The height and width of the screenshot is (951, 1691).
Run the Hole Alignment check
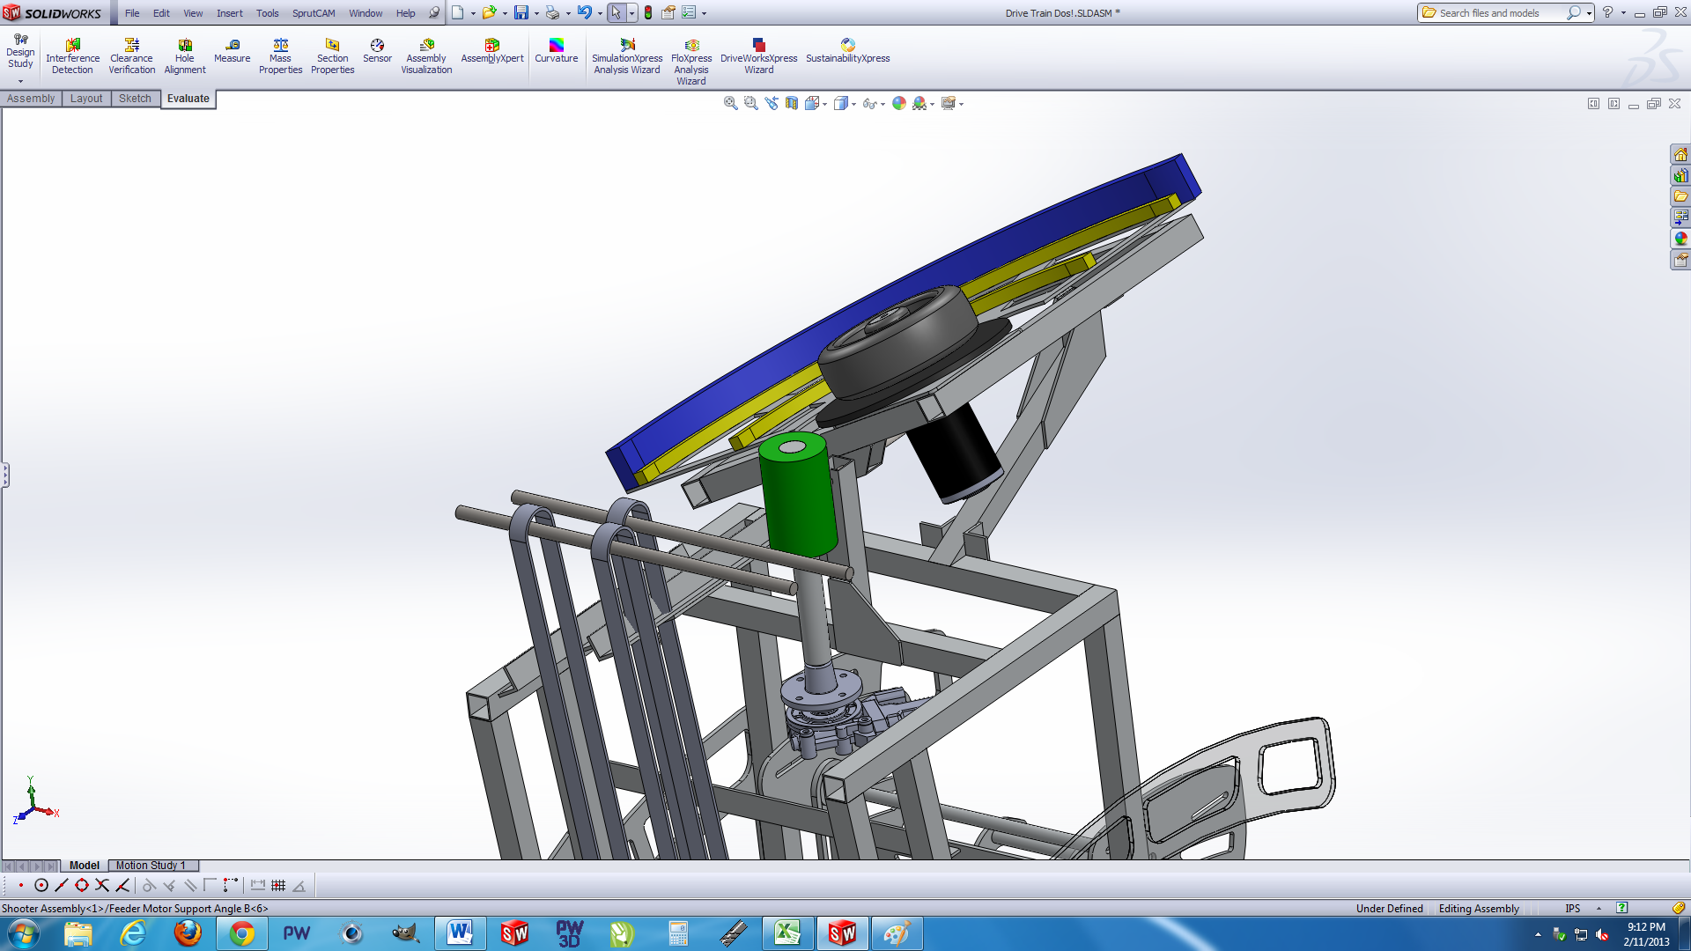coord(185,56)
